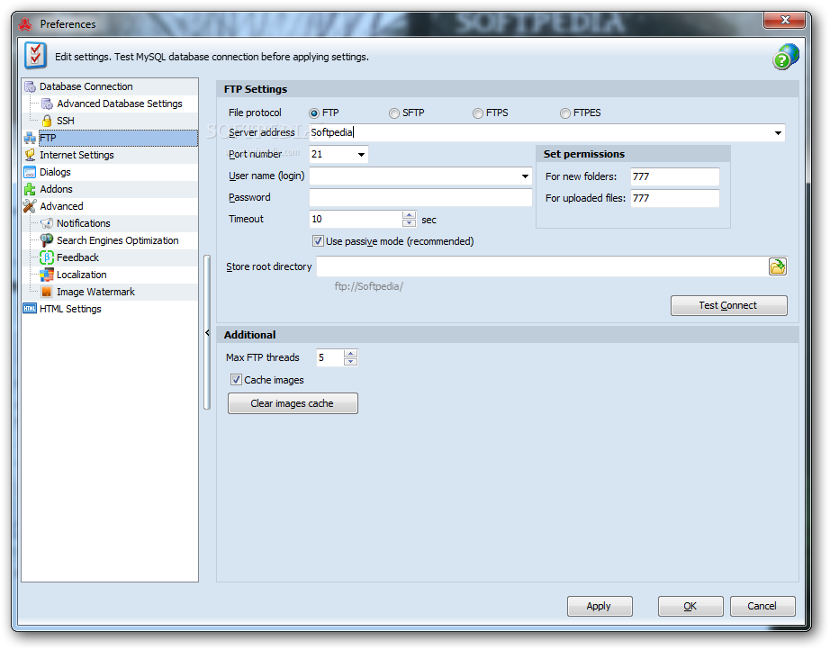Click the Apply button
The width and height of the screenshot is (830, 650).
(600, 606)
